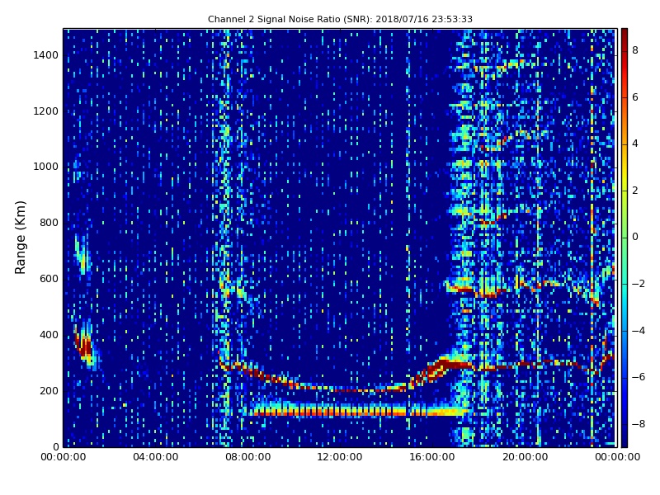Image resolution: width=660 pixels, height=495 pixels.
Task: Click the dark red top of the colorbar
Action: pyautogui.click(x=625, y=35)
